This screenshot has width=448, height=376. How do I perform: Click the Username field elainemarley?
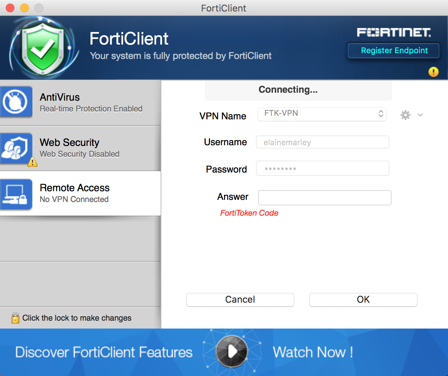(x=323, y=142)
